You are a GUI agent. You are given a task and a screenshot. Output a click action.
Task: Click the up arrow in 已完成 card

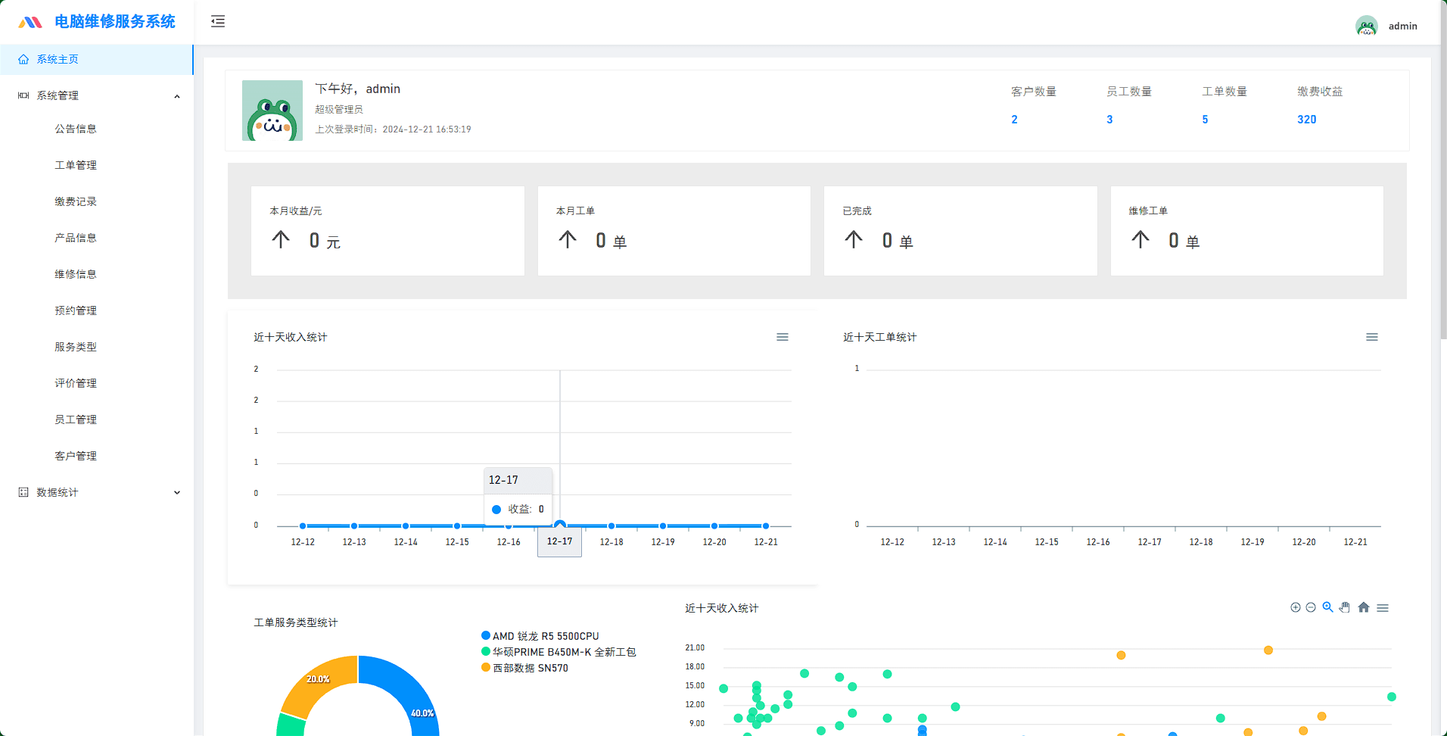click(x=854, y=240)
